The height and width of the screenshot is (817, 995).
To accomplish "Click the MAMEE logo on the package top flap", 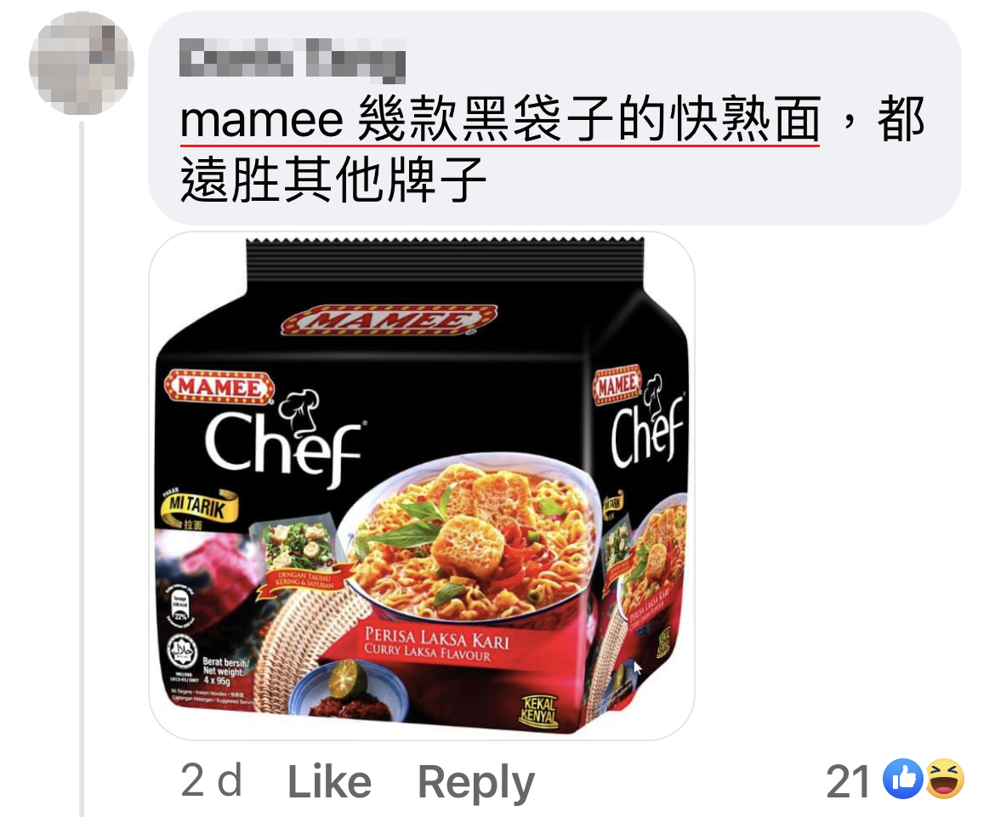I will [x=389, y=319].
